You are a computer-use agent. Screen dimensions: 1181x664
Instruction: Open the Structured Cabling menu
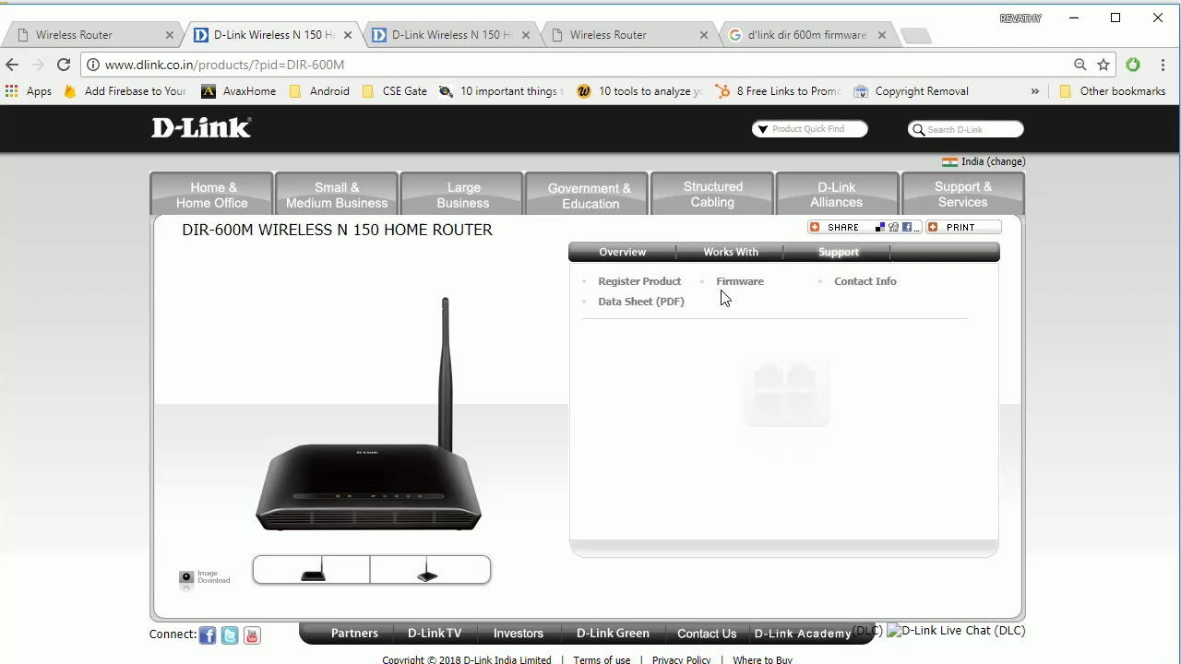pyautogui.click(x=713, y=195)
